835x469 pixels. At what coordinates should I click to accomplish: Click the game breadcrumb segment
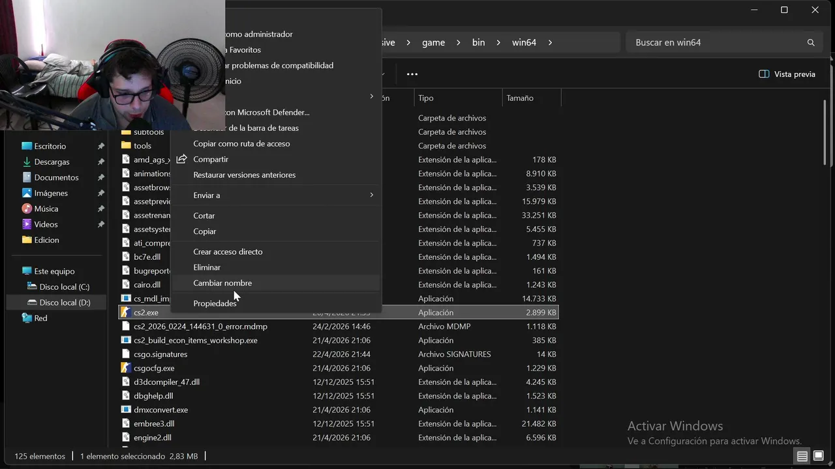tap(433, 42)
